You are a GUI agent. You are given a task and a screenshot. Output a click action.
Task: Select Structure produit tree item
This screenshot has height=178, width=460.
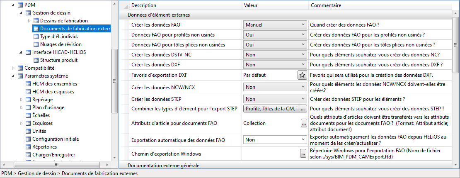point(58,60)
